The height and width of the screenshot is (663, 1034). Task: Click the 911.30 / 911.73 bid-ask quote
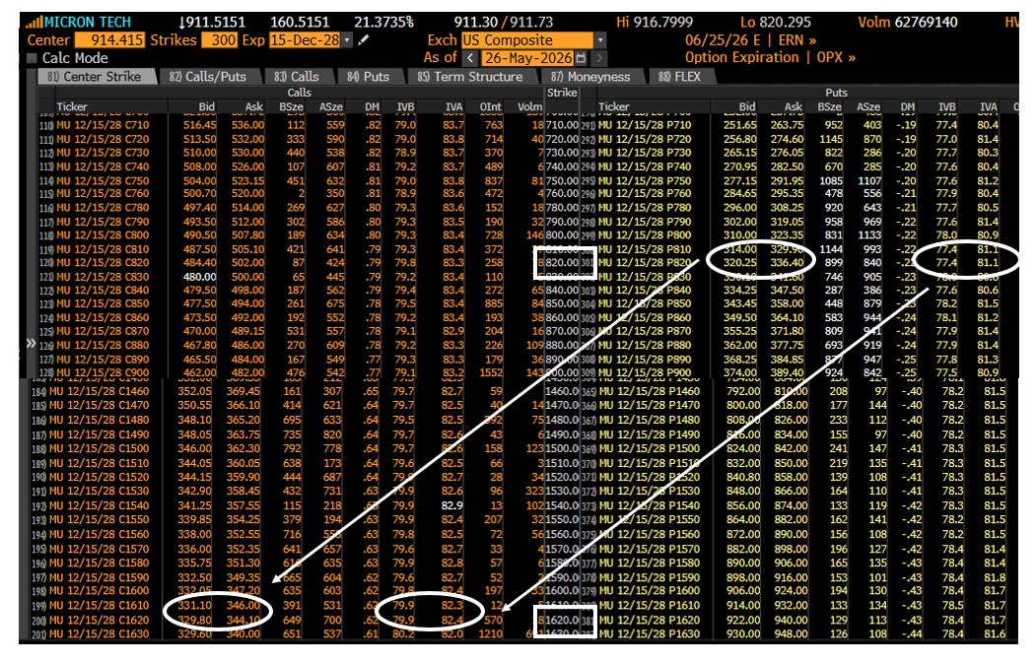click(503, 23)
